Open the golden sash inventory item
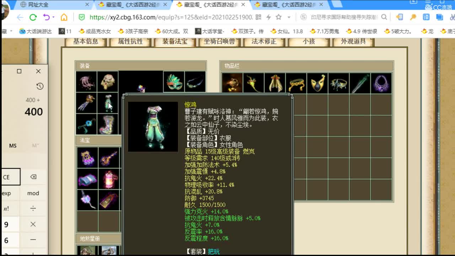Image resolution: width=455 pixels, height=256 pixels. [296, 83]
